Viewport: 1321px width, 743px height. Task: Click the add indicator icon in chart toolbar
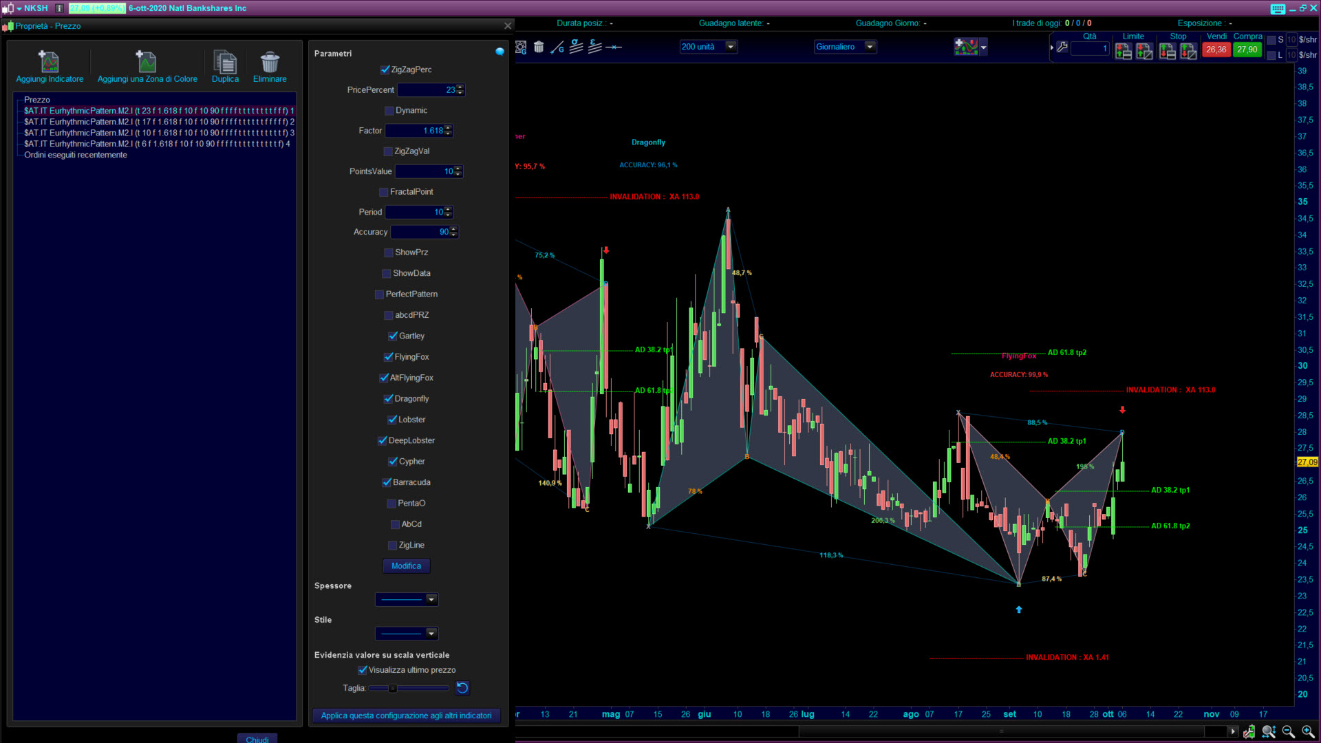point(966,47)
